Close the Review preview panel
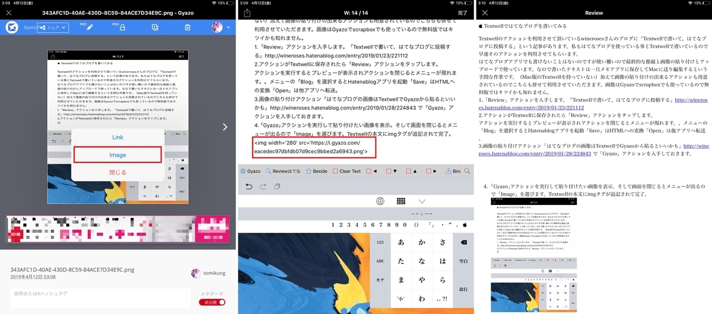The height and width of the screenshot is (314, 712). [x=485, y=12]
